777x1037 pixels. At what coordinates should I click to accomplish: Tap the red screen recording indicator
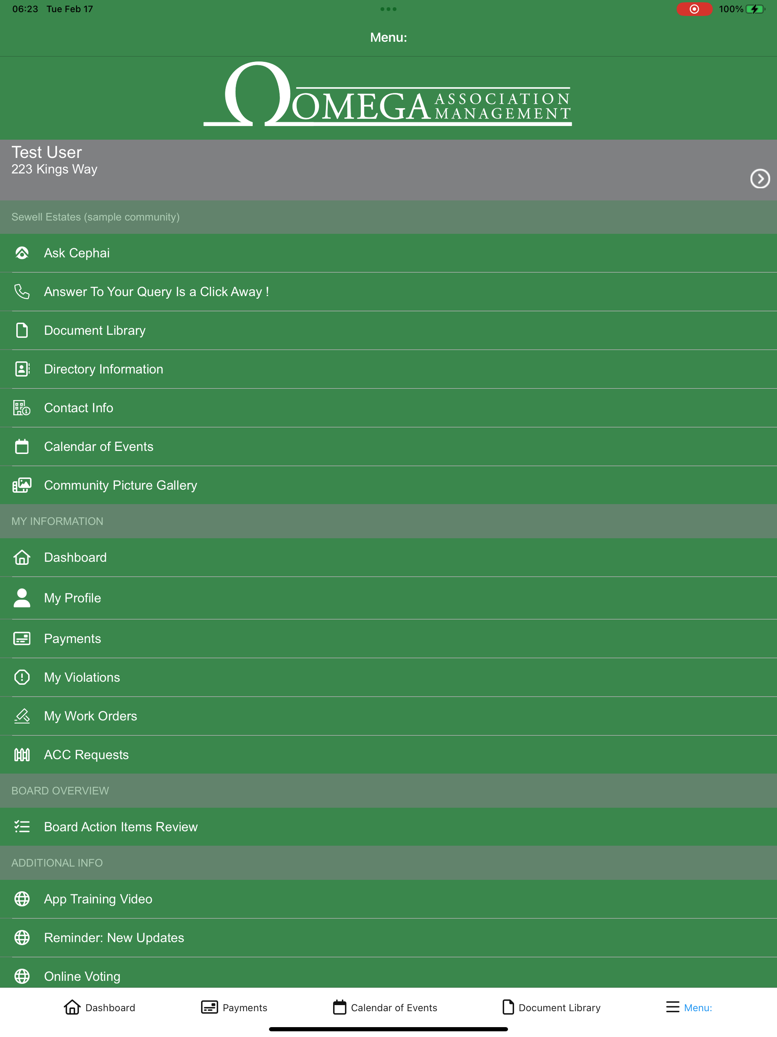pos(694,9)
